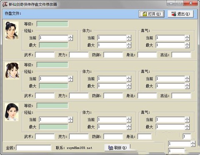Click the app icon in title bar
The height and width of the screenshot is (155, 200).
[x=5, y=4]
